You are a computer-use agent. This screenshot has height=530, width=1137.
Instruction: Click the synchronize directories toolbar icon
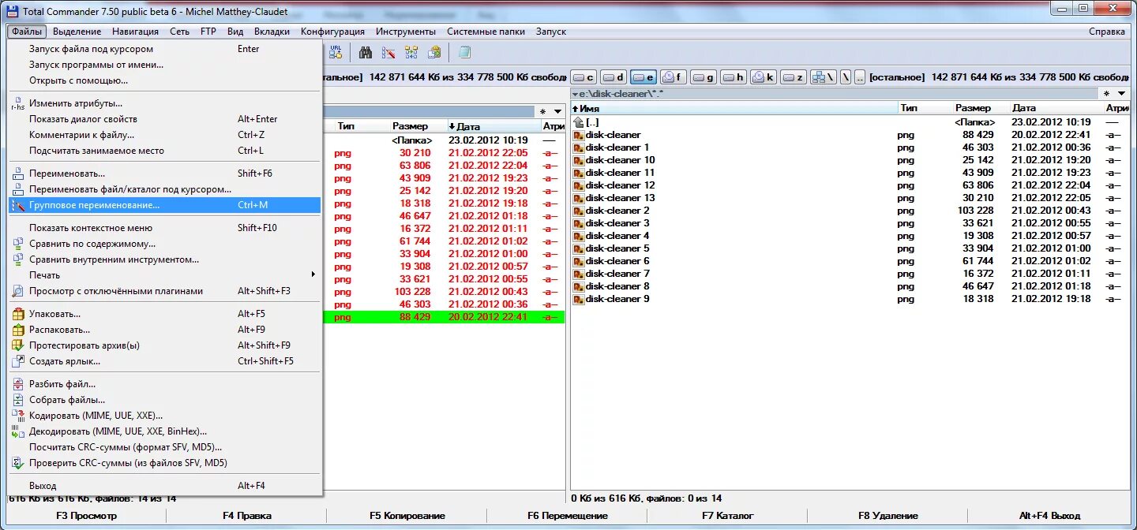411,52
